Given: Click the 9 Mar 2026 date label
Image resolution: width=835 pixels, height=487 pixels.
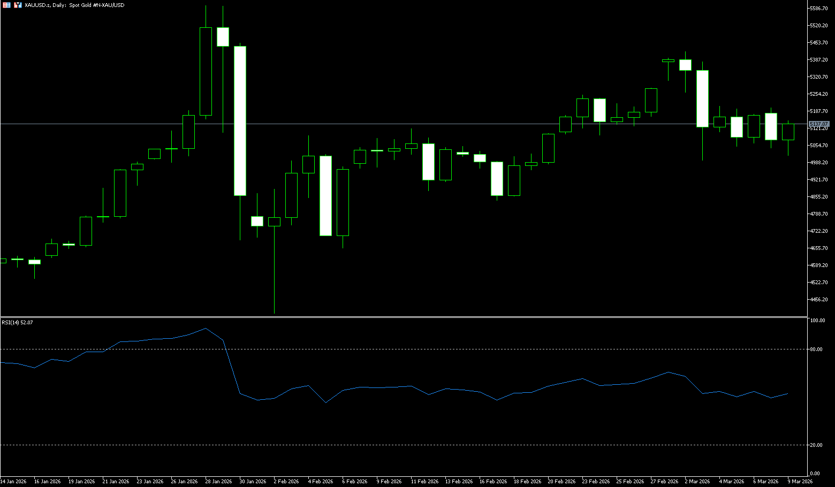Looking at the screenshot, I should click(800, 481).
